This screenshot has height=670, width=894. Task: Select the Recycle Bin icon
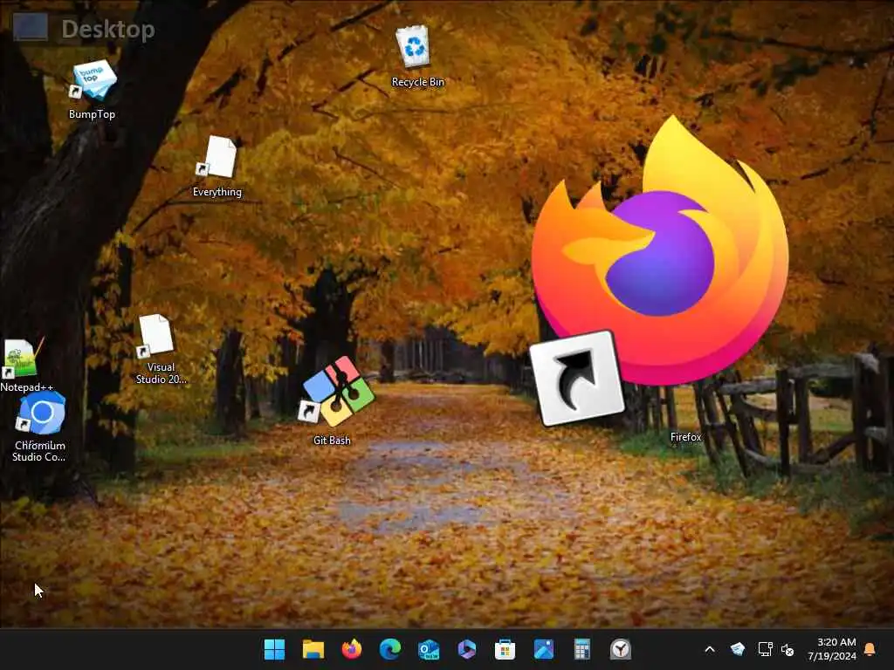[413, 46]
